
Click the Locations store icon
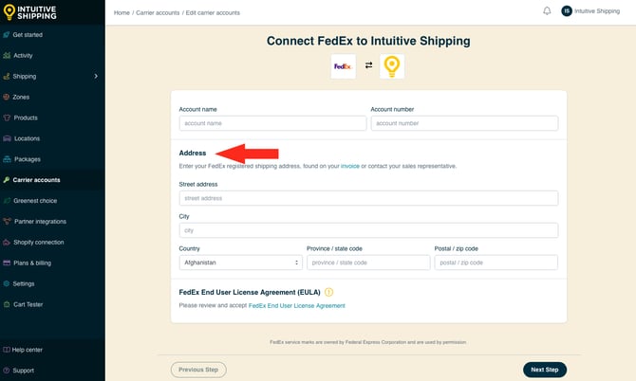7,138
